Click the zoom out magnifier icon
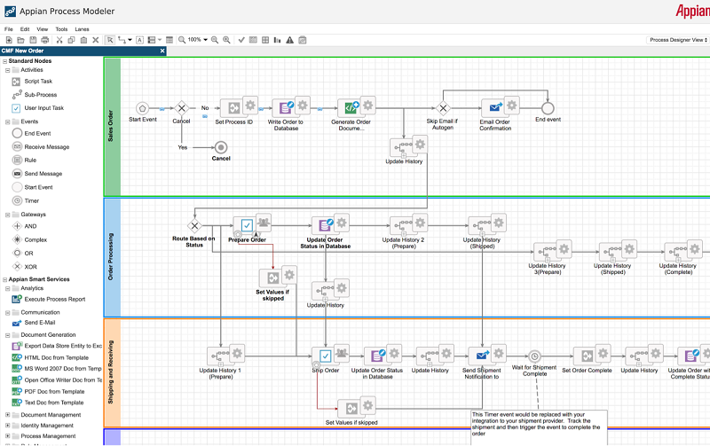Viewport: 710px width, 446px height. pos(215,40)
